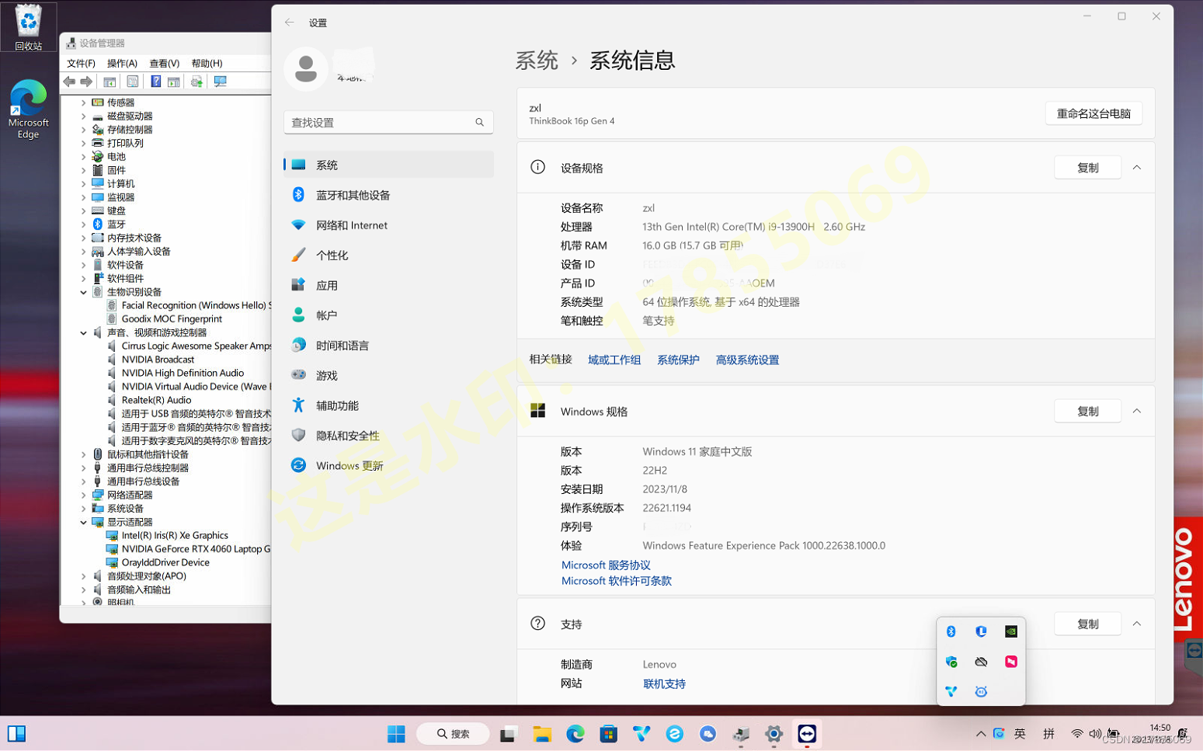
Task: Click crossed-out cloud icon in tray popup
Action: (x=981, y=662)
